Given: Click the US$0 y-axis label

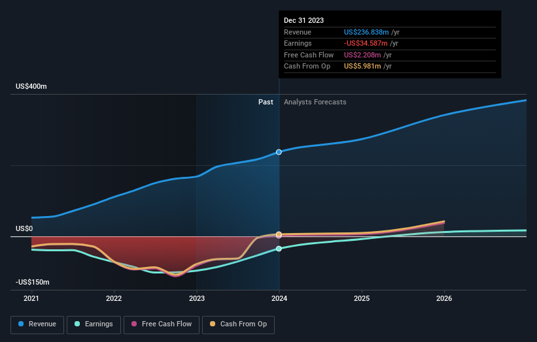Looking at the screenshot, I should [24, 228].
